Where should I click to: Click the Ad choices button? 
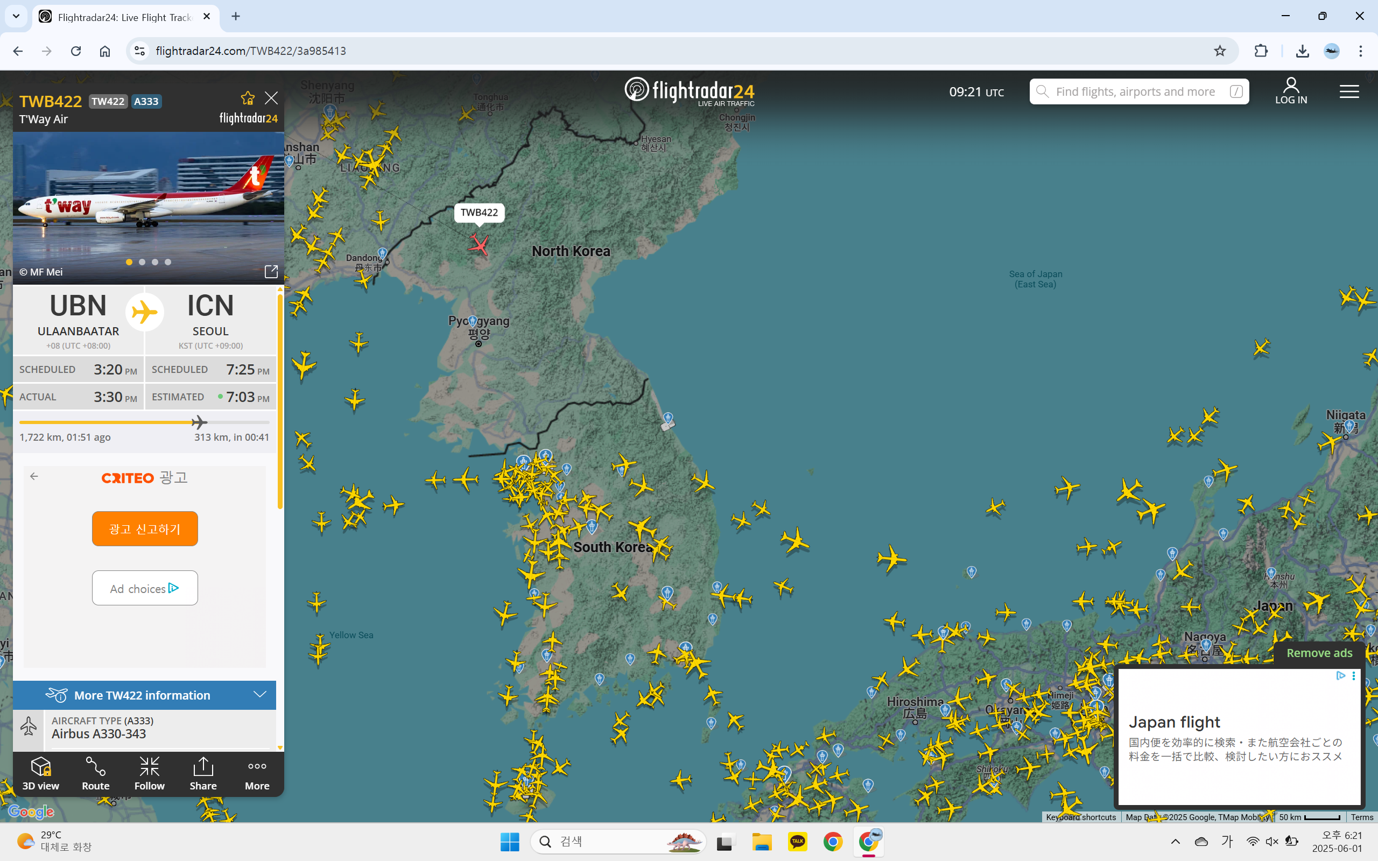click(145, 588)
